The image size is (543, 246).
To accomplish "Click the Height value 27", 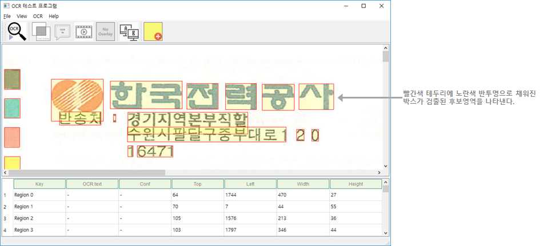I will coord(356,195).
